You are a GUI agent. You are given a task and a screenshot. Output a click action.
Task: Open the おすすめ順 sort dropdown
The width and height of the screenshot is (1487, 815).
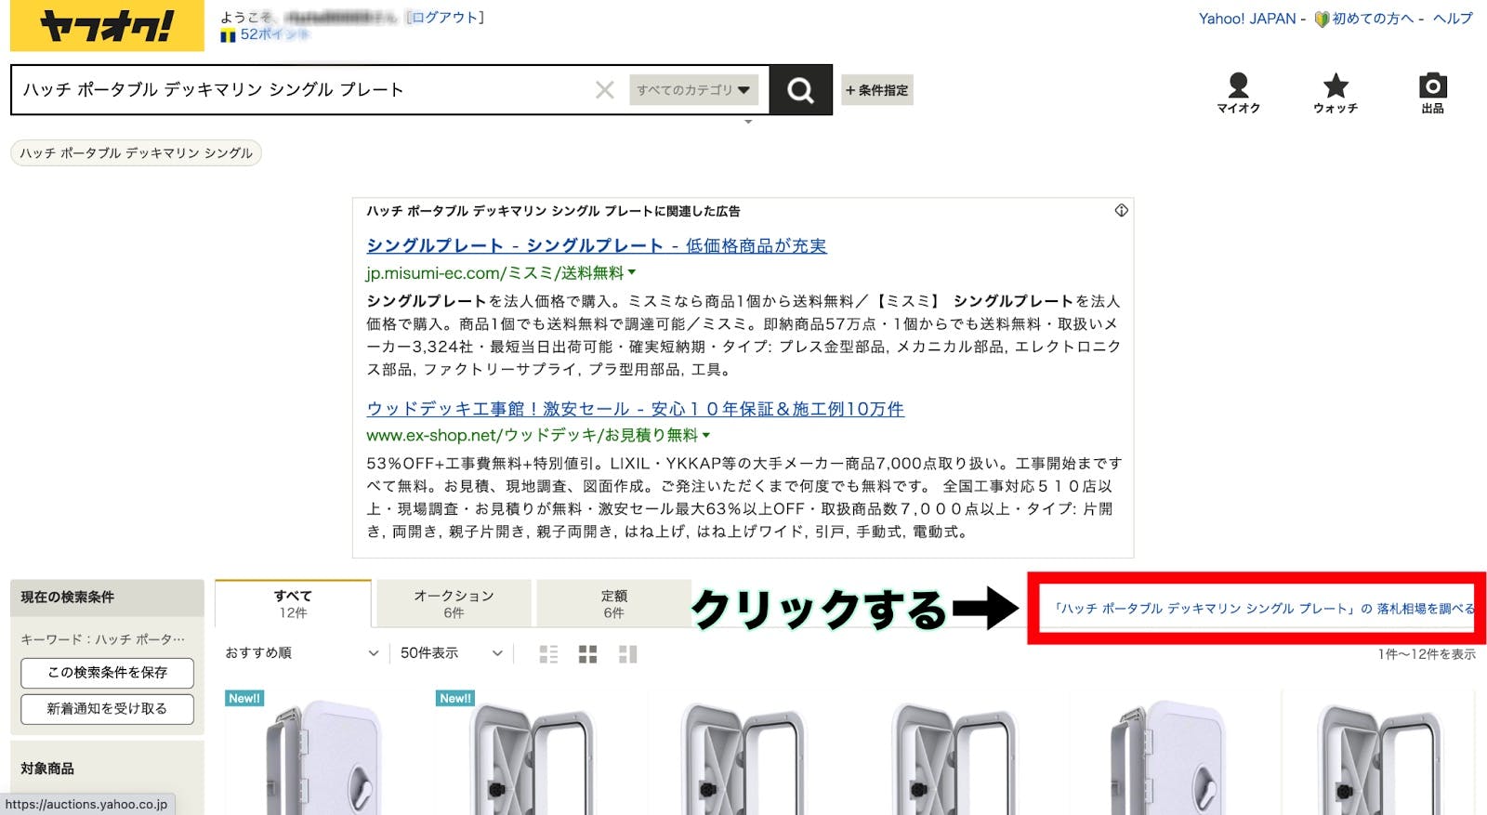301,653
